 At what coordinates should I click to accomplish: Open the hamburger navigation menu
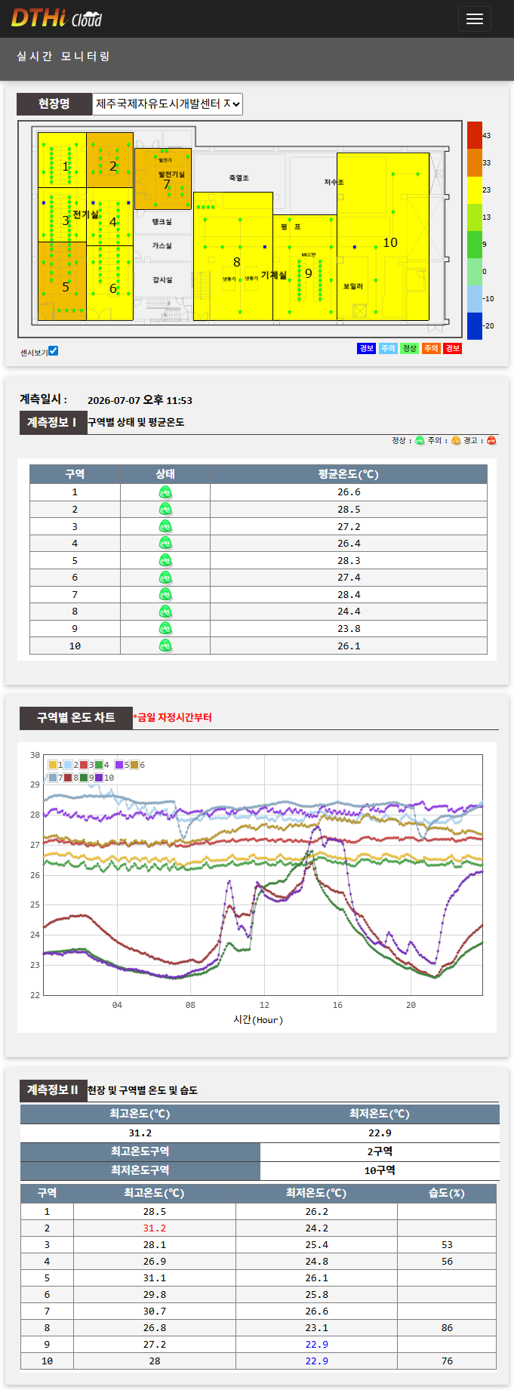pyautogui.click(x=474, y=19)
